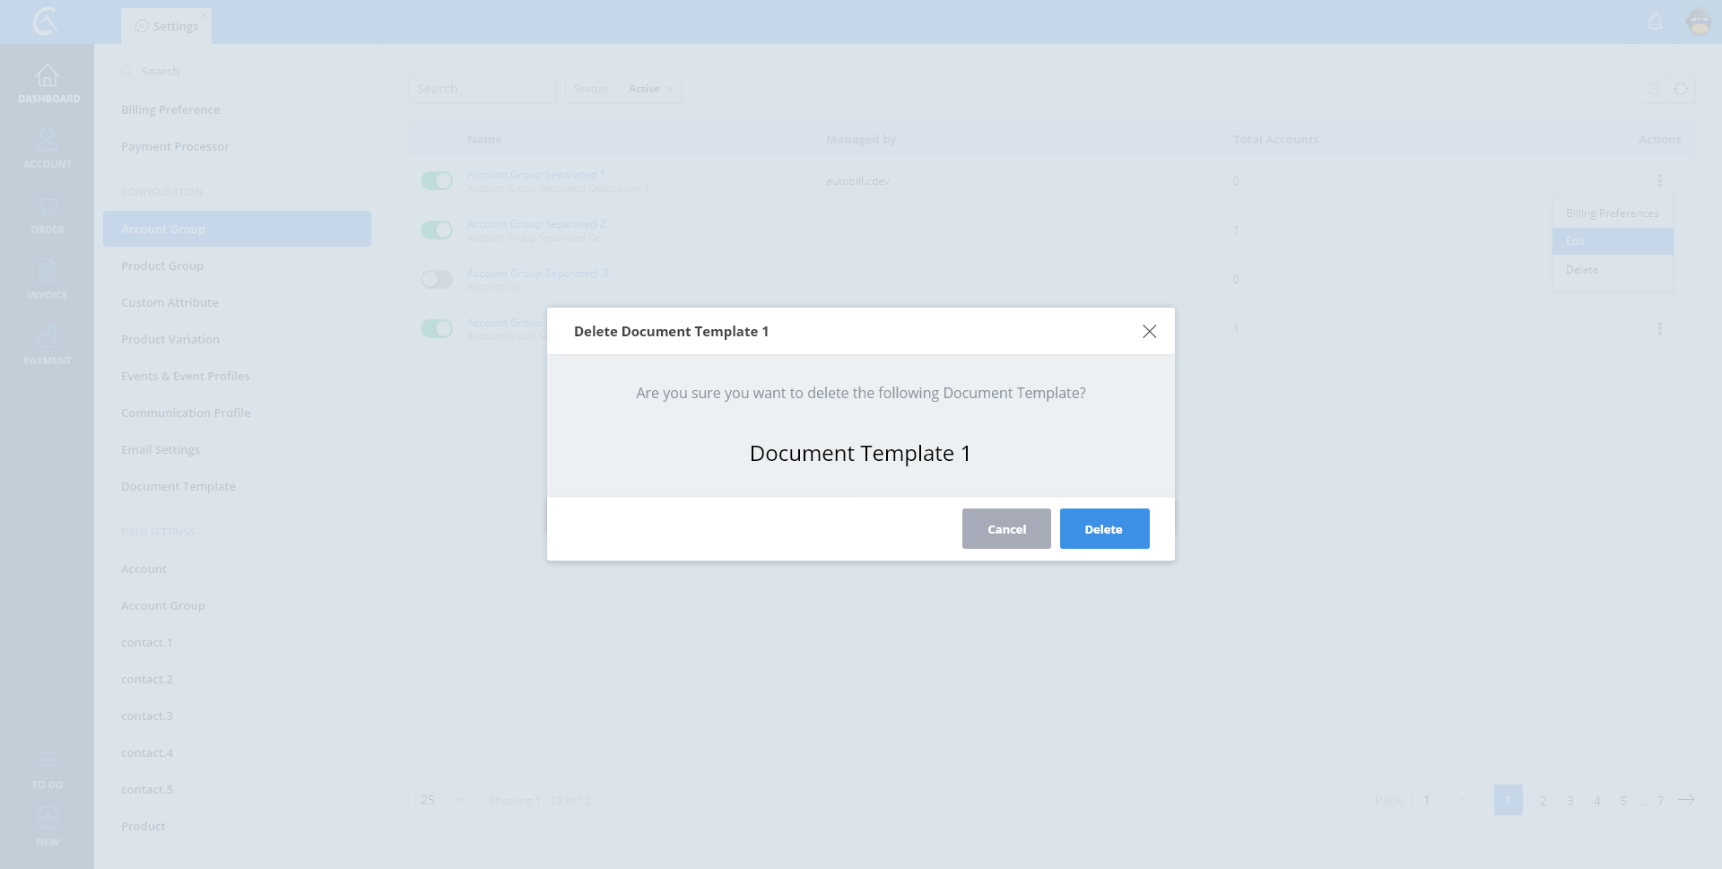This screenshot has width=1722, height=869.
Task: Open the Order cart icon
Action: coord(47,213)
